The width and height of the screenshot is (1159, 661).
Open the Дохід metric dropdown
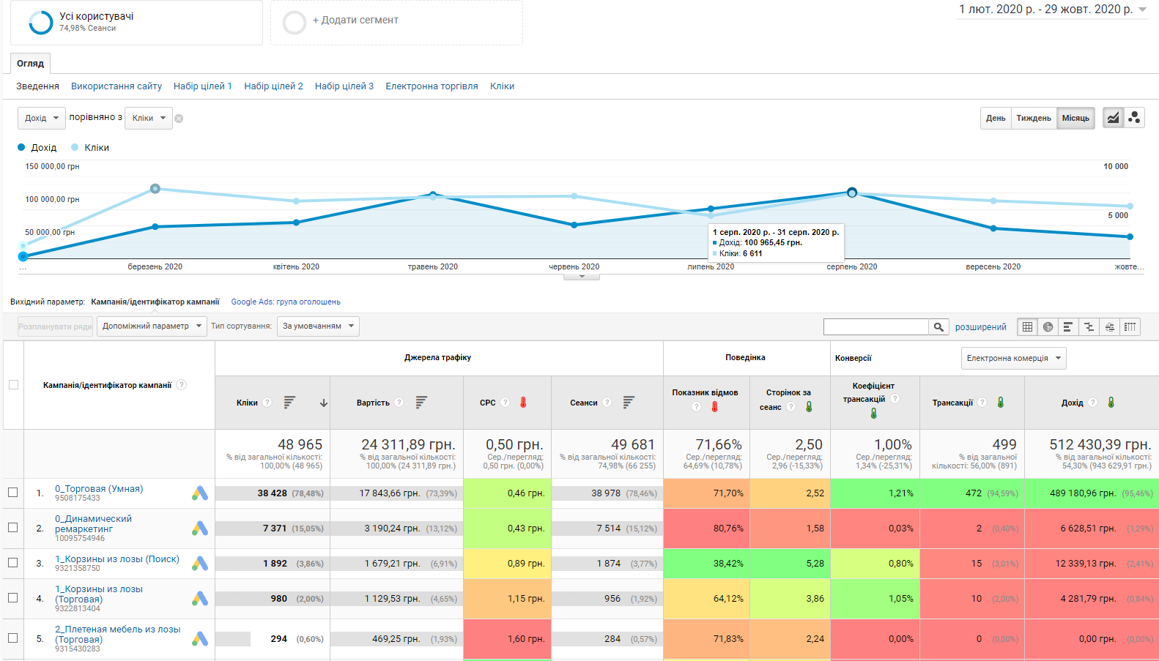(41, 118)
